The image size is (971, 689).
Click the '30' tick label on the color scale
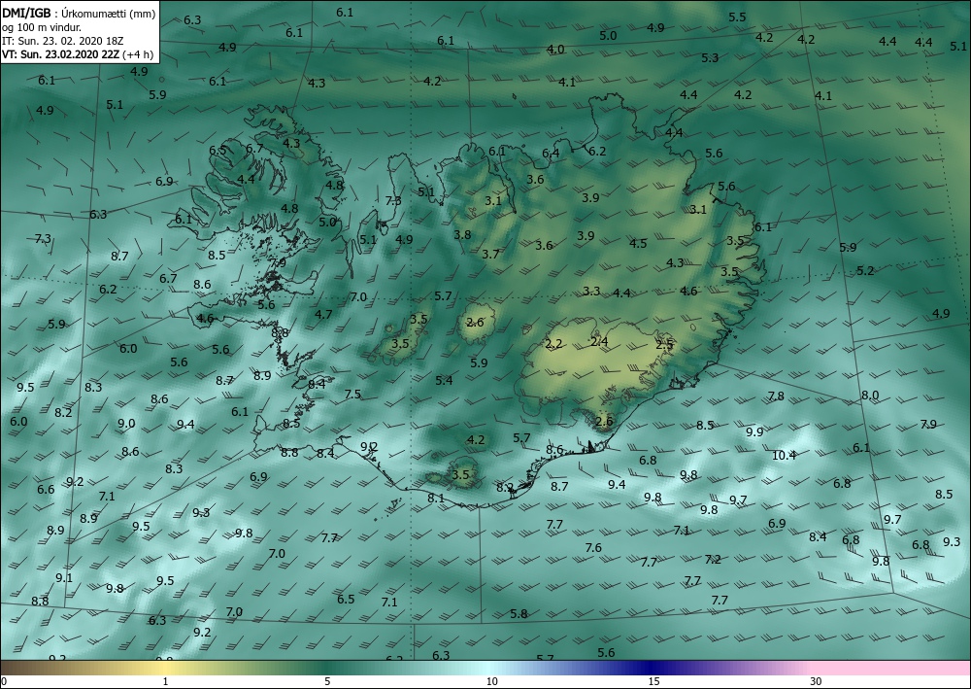click(x=817, y=681)
